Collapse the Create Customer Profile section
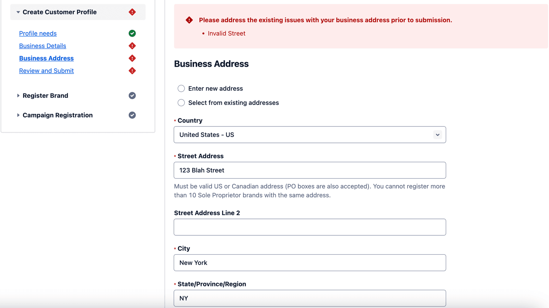 pyautogui.click(x=18, y=12)
